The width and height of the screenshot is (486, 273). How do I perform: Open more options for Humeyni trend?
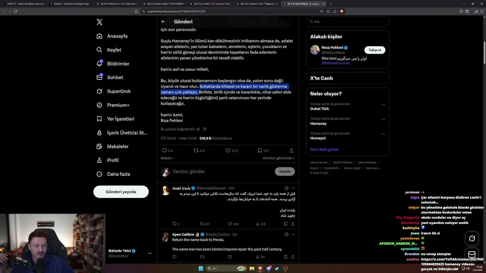(383, 134)
